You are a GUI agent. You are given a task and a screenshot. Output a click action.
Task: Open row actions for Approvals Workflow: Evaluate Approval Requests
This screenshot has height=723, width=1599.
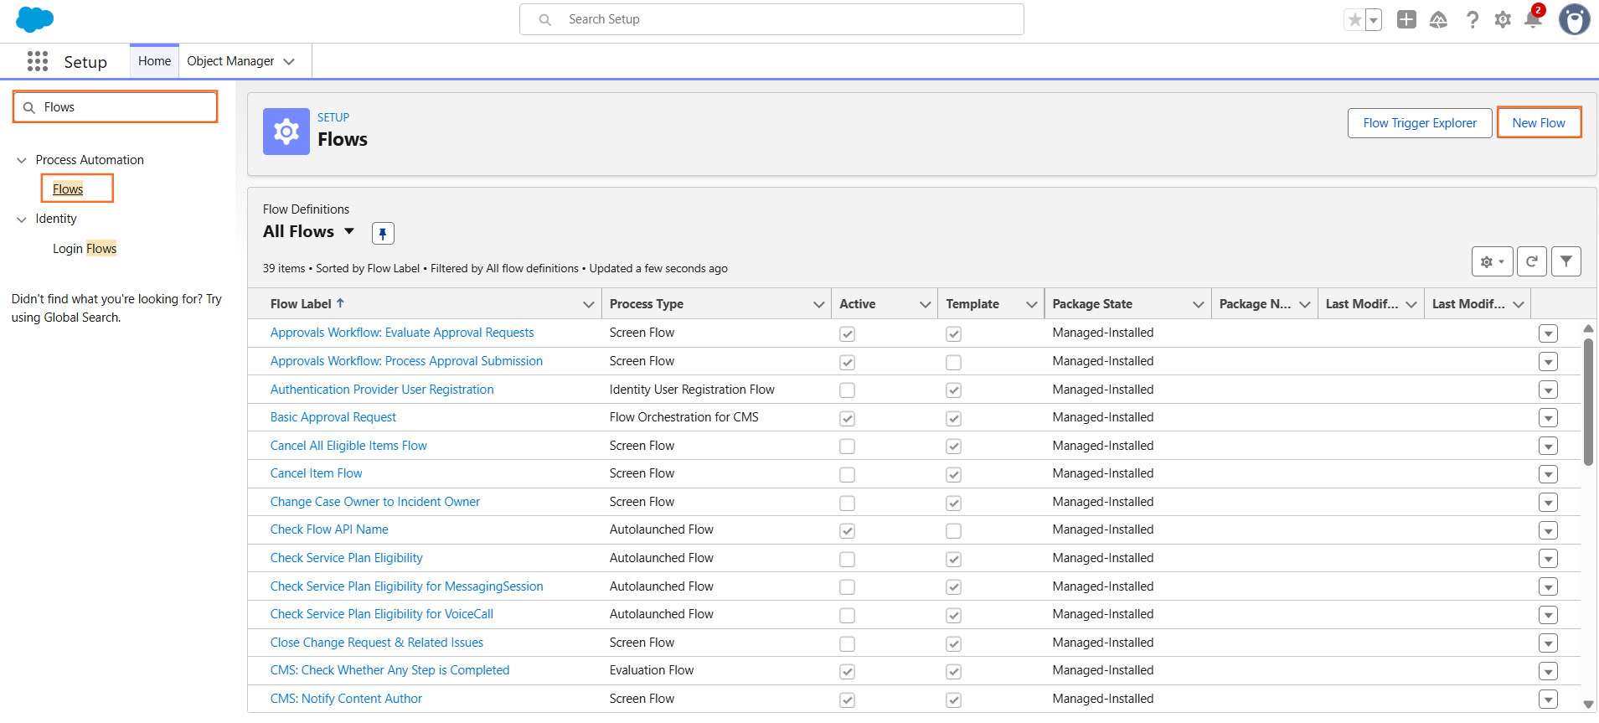(1548, 333)
